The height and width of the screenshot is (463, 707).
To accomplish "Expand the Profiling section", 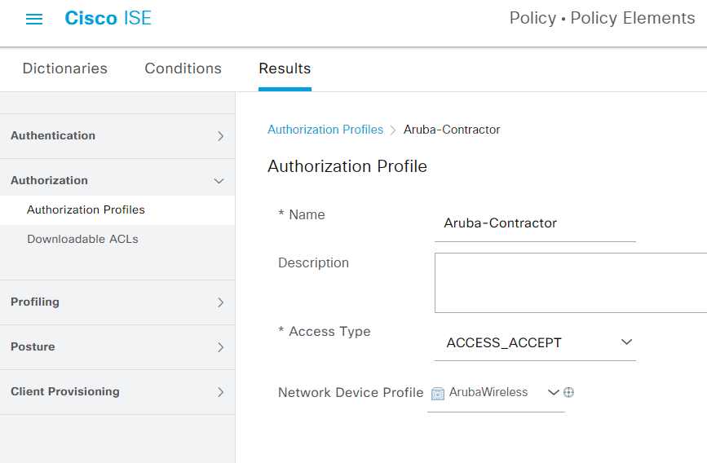I will click(117, 302).
